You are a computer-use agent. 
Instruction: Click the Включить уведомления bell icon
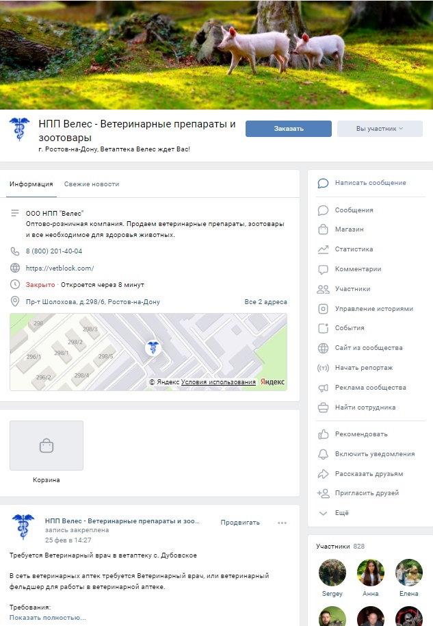point(323,454)
